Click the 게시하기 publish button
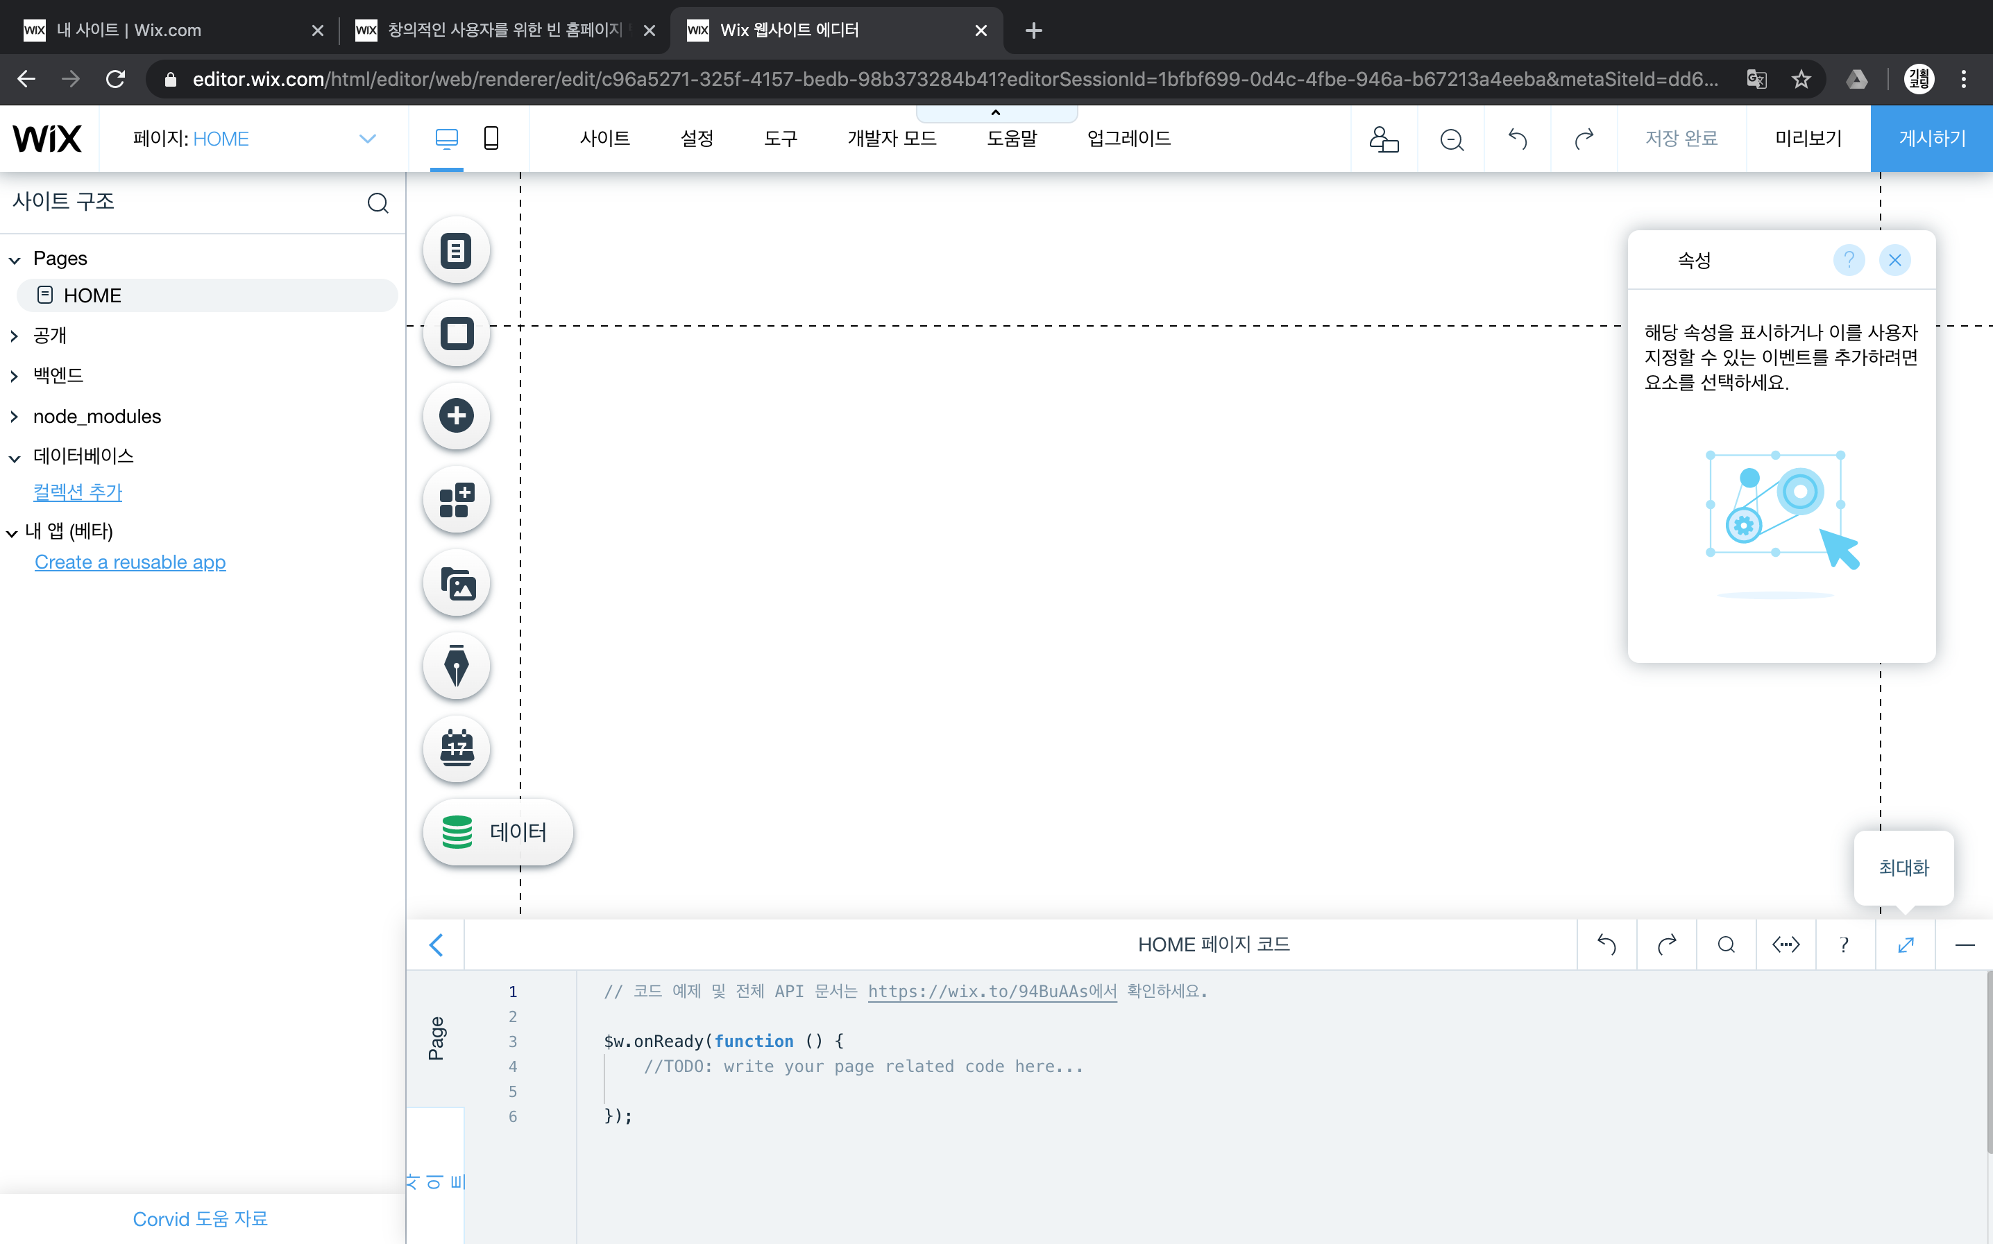This screenshot has height=1244, width=1993. pyautogui.click(x=1931, y=138)
